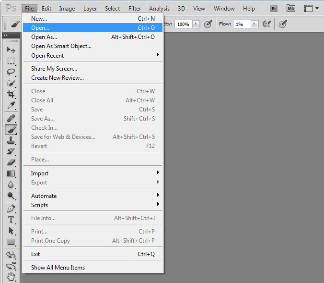This screenshot has height=283, width=324.
Task: Select the Path Selection tool
Action: pyautogui.click(x=11, y=231)
